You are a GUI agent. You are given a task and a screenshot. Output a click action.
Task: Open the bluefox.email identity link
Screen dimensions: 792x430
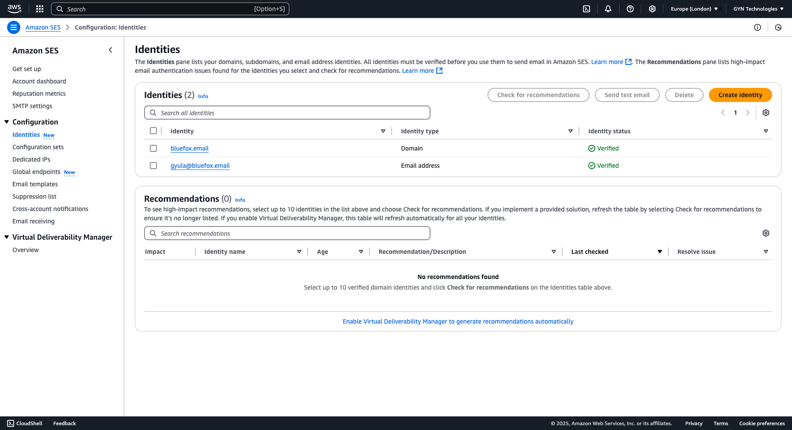pos(189,148)
